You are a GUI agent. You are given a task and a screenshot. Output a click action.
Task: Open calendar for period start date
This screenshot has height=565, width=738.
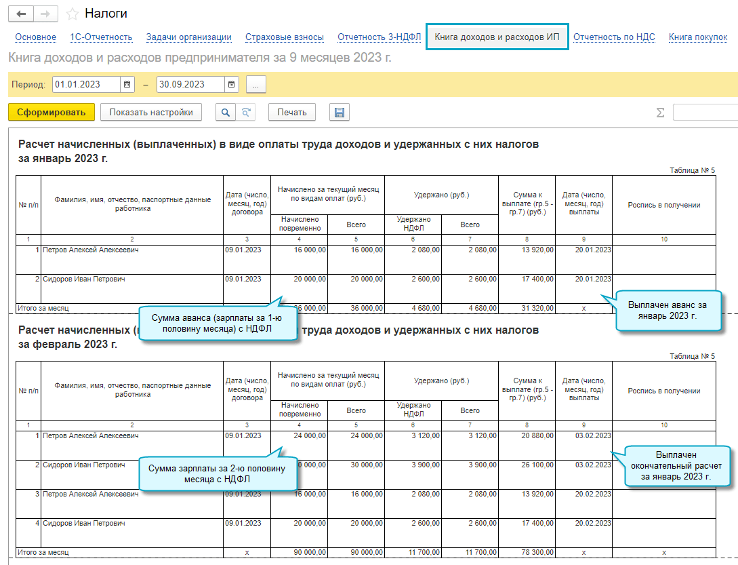127,85
